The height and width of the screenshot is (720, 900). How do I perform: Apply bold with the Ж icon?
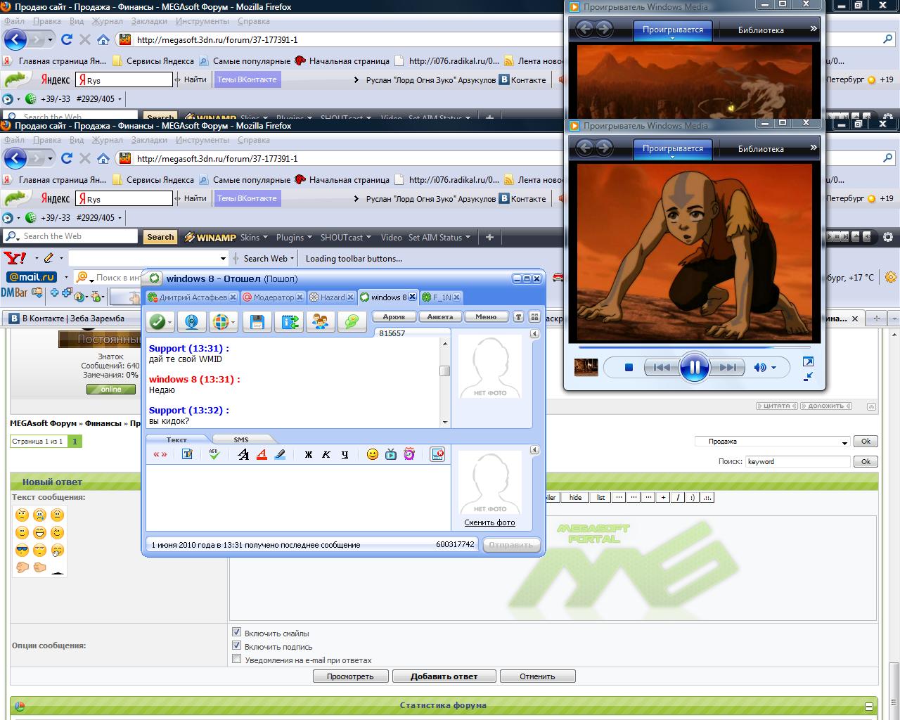point(308,454)
